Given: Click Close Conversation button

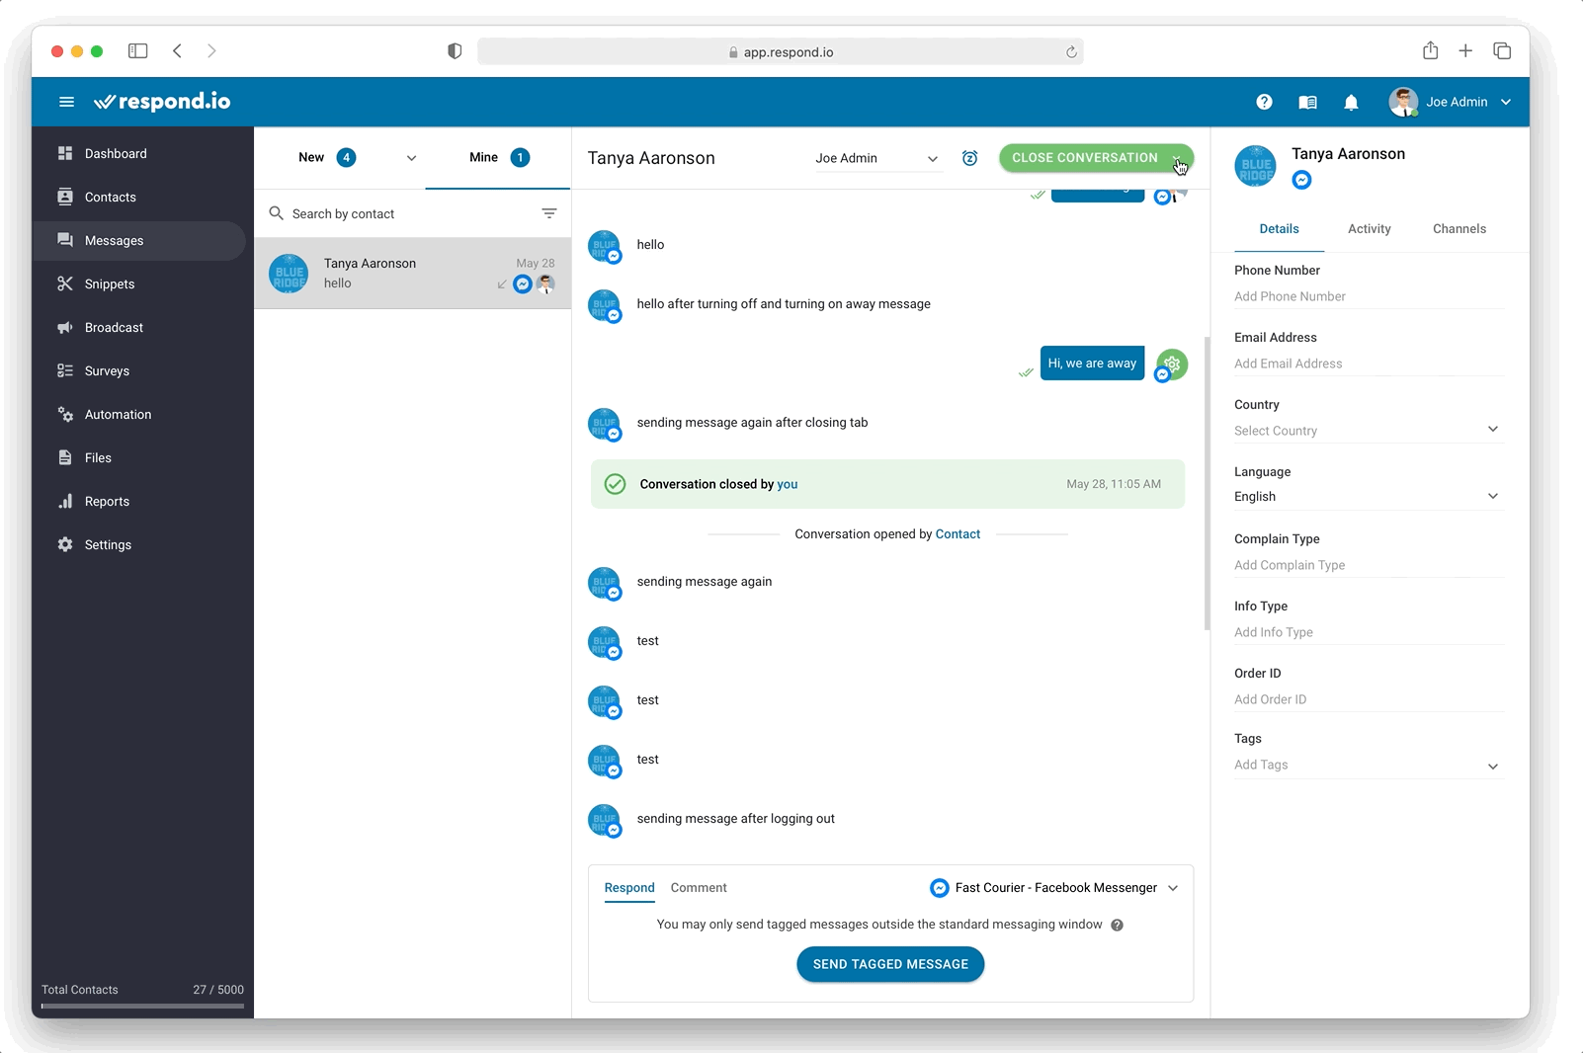Looking at the screenshot, I should 1084,158.
